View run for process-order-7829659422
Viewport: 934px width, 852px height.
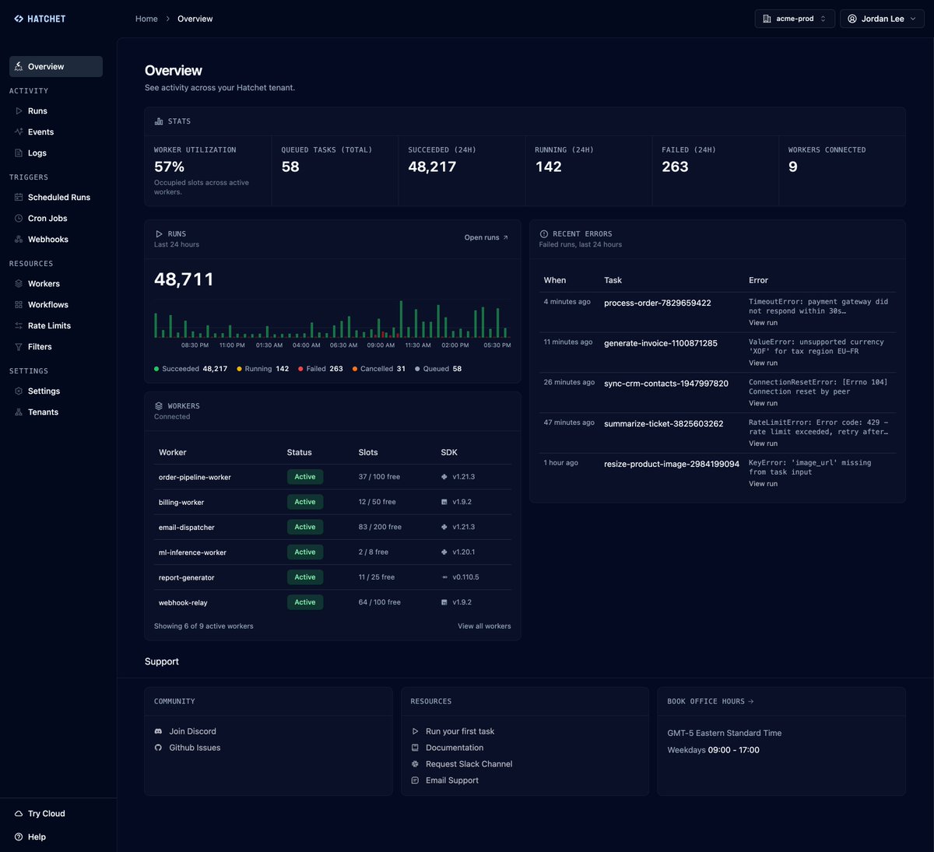click(x=763, y=323)
